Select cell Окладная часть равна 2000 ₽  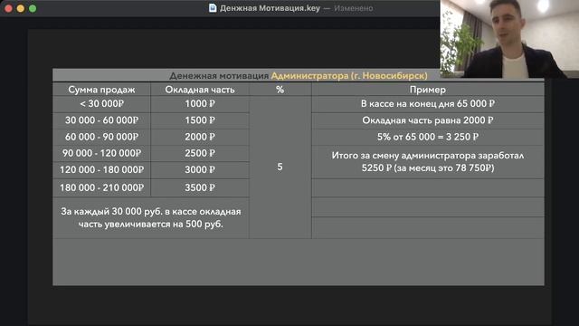click(428, 120)
